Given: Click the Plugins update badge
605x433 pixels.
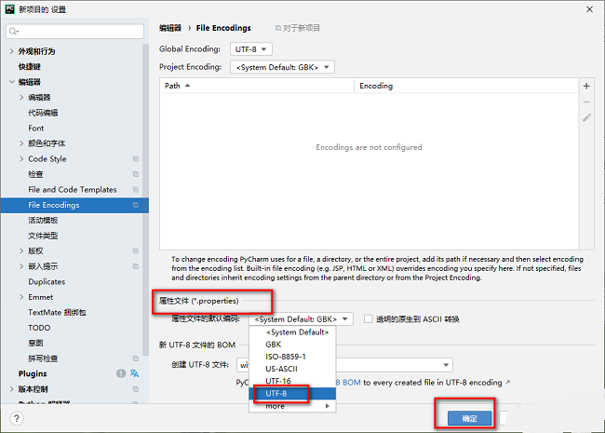Looking at the screenshot, I should click(x=121, y=373).
